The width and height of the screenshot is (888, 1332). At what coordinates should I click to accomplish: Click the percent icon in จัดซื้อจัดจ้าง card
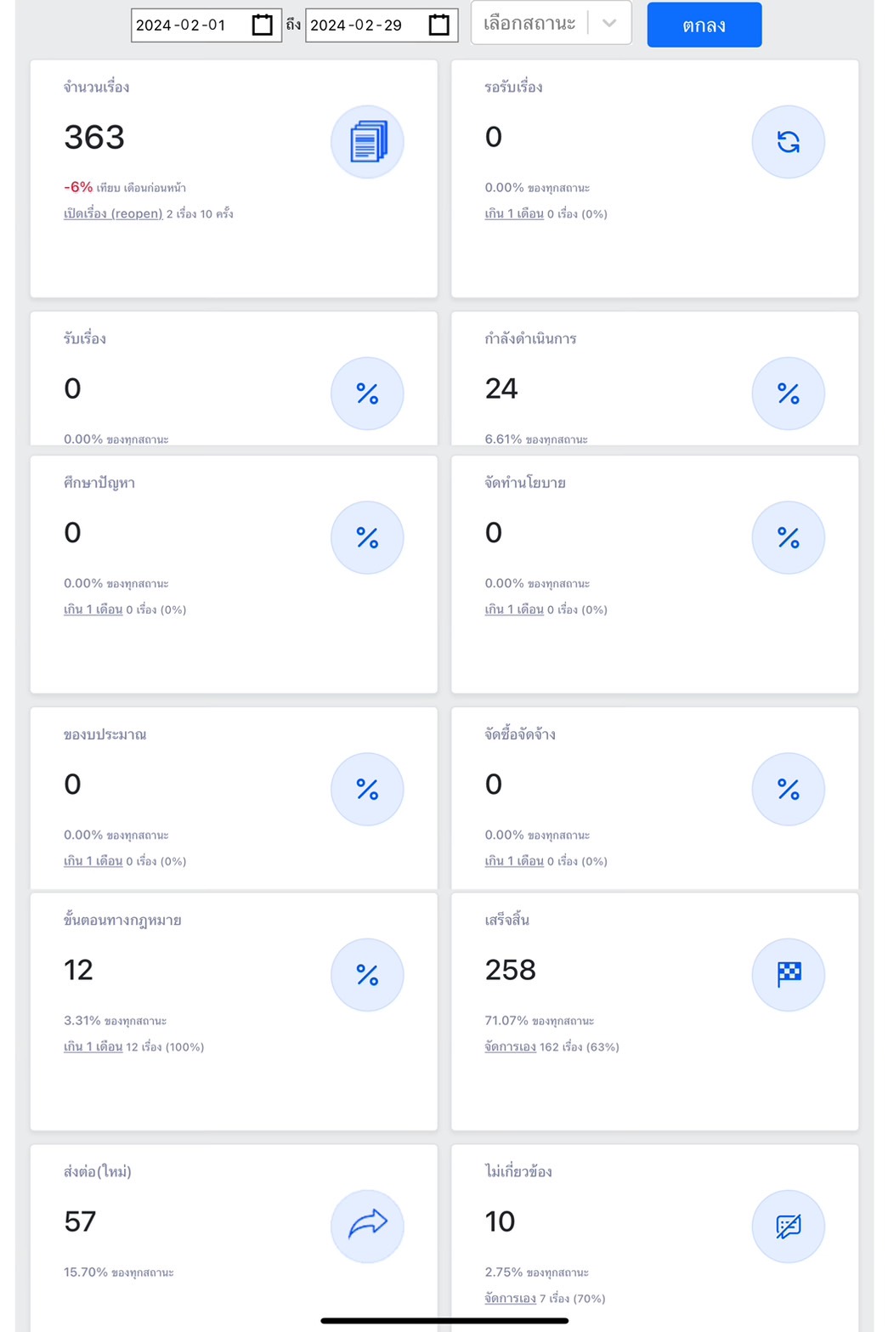click(x=789, y=789)
